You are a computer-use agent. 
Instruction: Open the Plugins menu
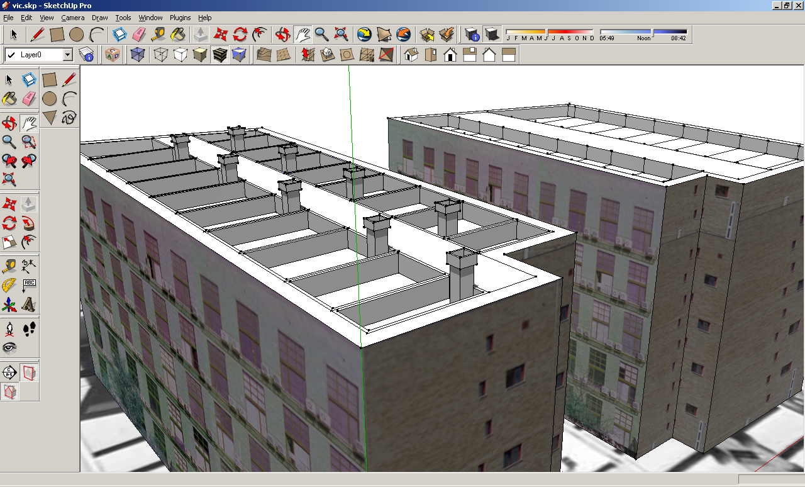[180, 18]
